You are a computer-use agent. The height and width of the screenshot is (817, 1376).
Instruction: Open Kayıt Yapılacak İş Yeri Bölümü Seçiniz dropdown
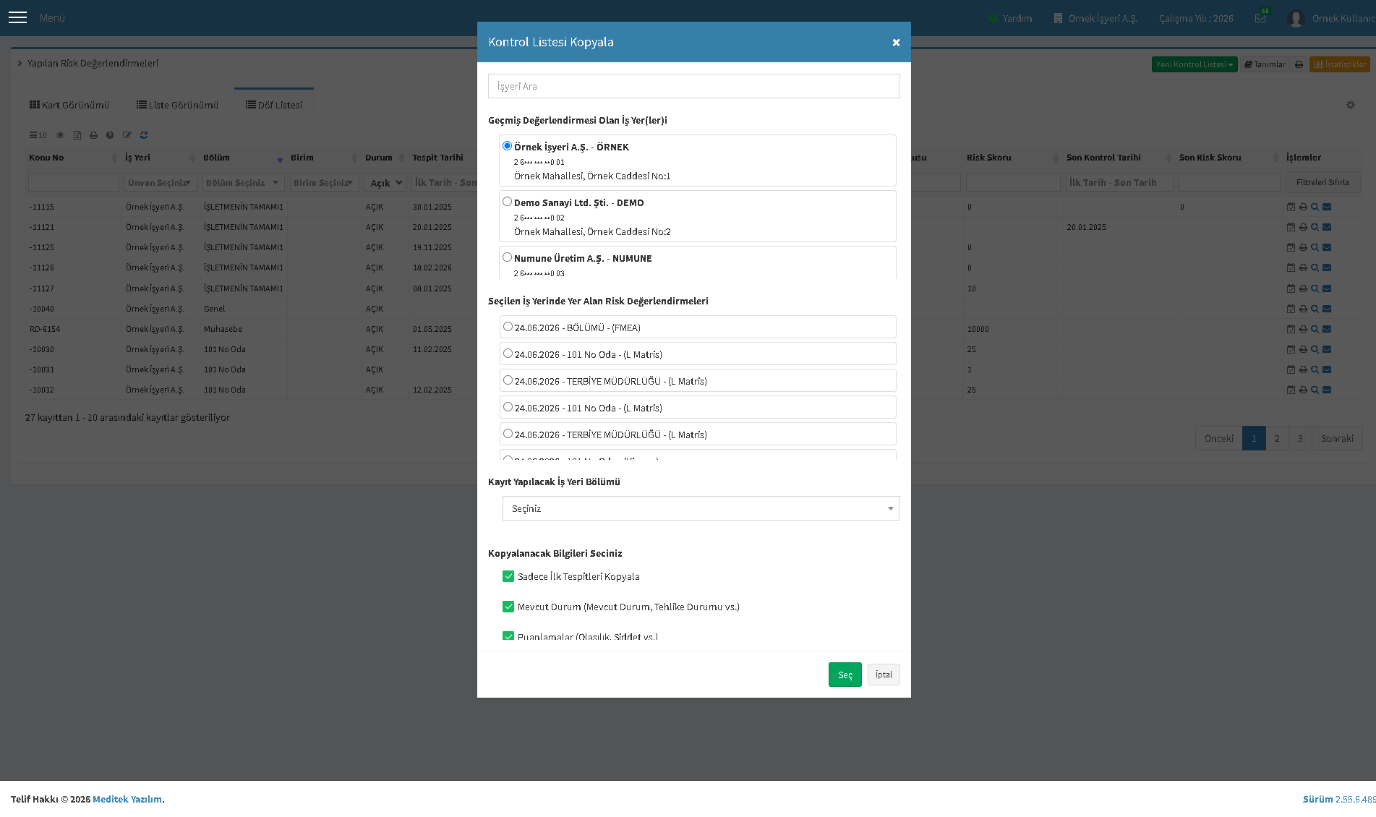click(701, 508)
